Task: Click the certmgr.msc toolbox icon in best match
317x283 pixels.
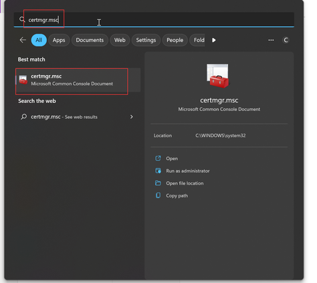Action: point(23,80)
